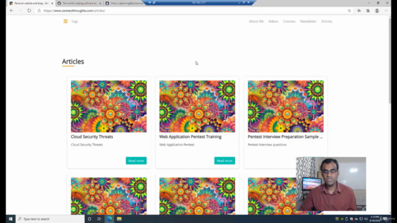Open browser settings ellipsis menu
The width and height of the screenshot is (397, 223).
(x=386, y=11)
